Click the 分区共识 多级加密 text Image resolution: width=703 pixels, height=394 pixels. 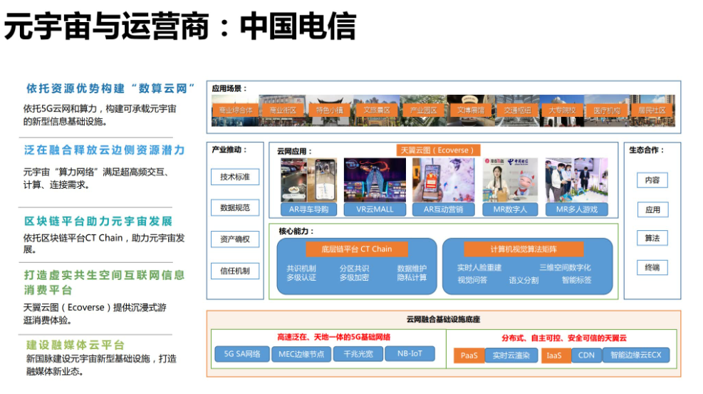pos(354,273)
